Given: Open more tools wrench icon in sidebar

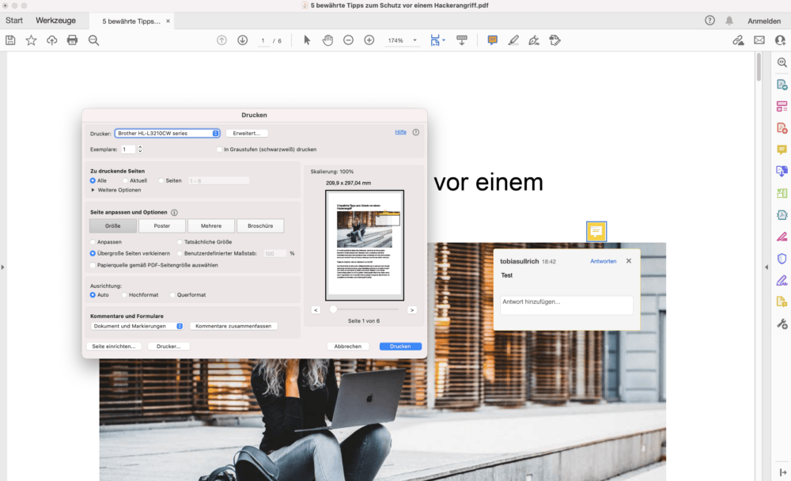Looking at the screenshot, I should pyautogui.click(x=782, y=324).
